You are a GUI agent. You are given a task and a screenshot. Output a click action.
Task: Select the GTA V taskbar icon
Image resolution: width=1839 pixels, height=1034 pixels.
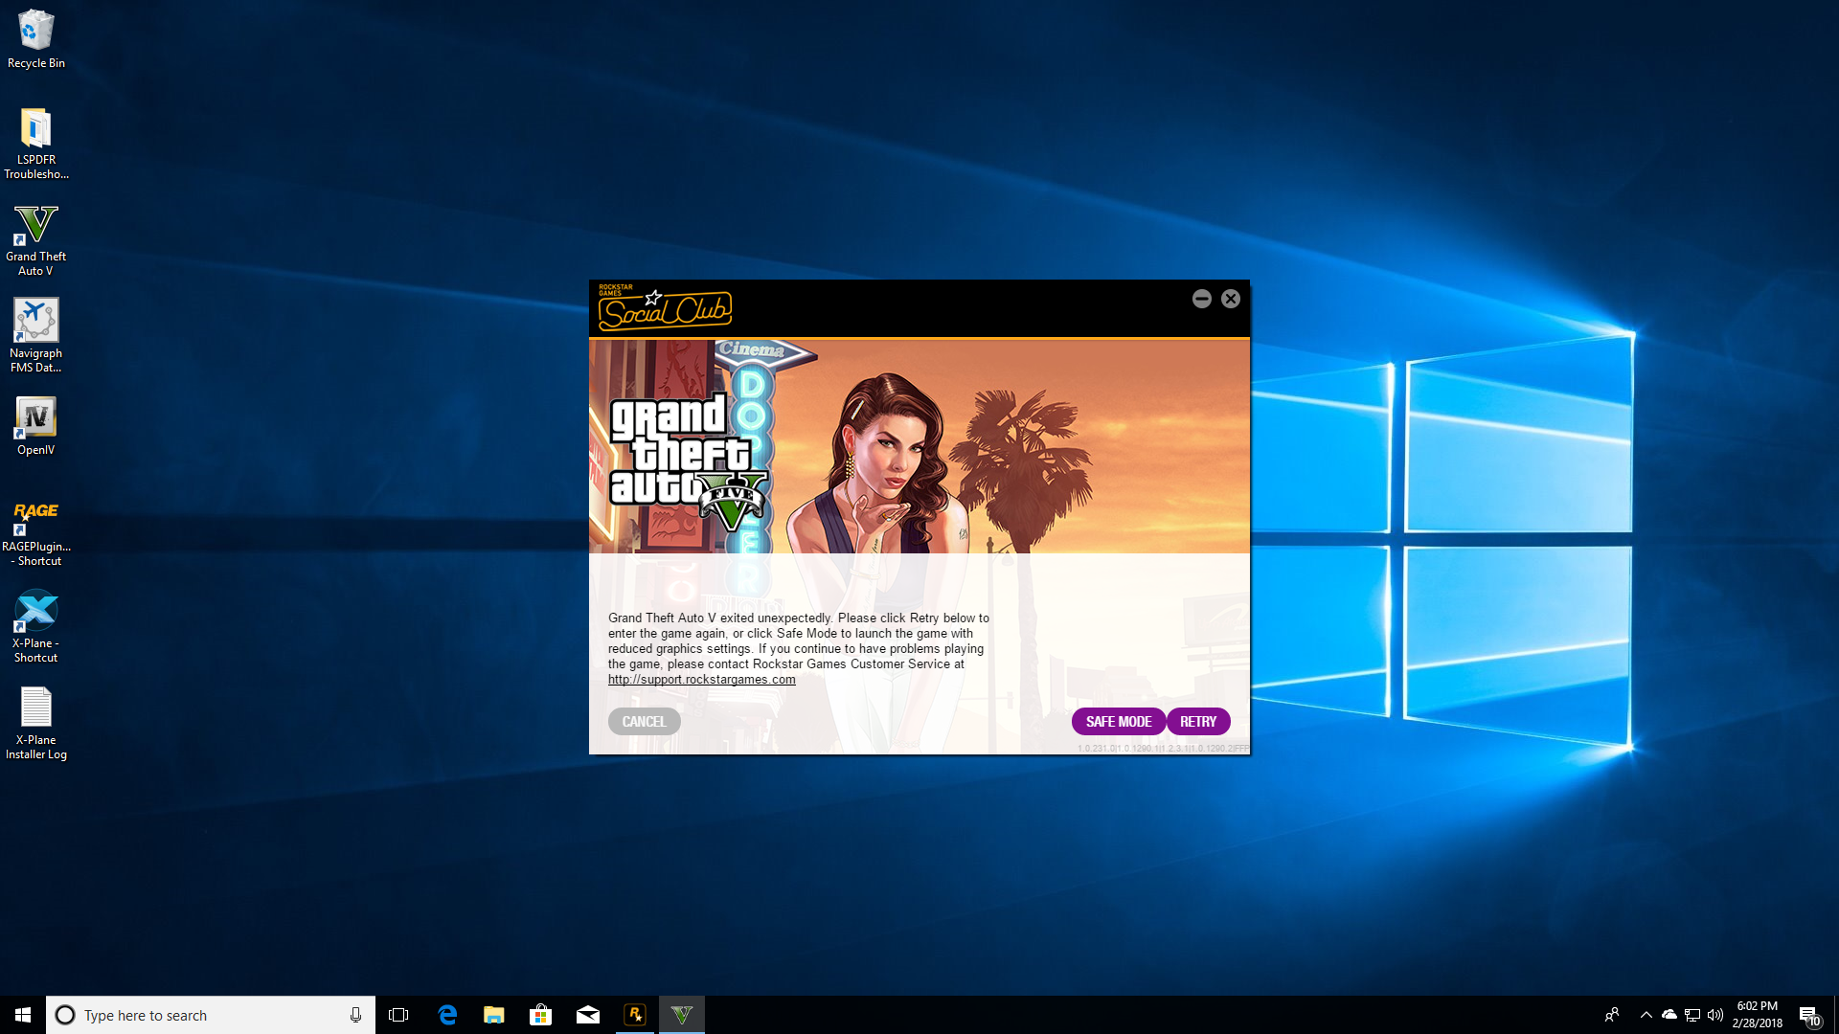coord(682,1015)
